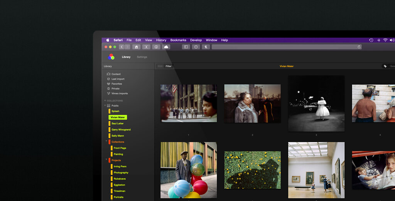Select the Portraits album
Viewport: 395px width, 201px height.
tap(118, 197)
